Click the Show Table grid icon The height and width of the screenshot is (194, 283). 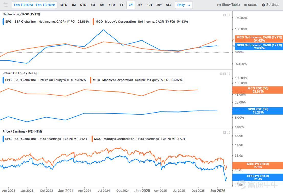click(x=219, y=5)
